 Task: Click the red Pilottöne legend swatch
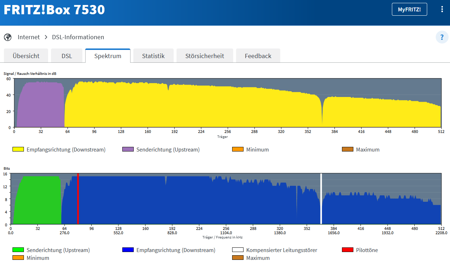point(348,250)
